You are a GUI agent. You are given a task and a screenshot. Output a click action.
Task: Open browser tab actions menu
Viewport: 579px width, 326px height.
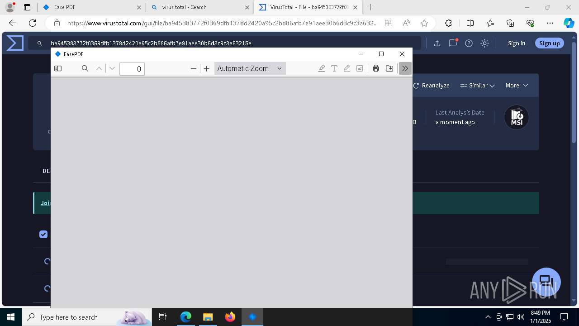tap(27, 7)
